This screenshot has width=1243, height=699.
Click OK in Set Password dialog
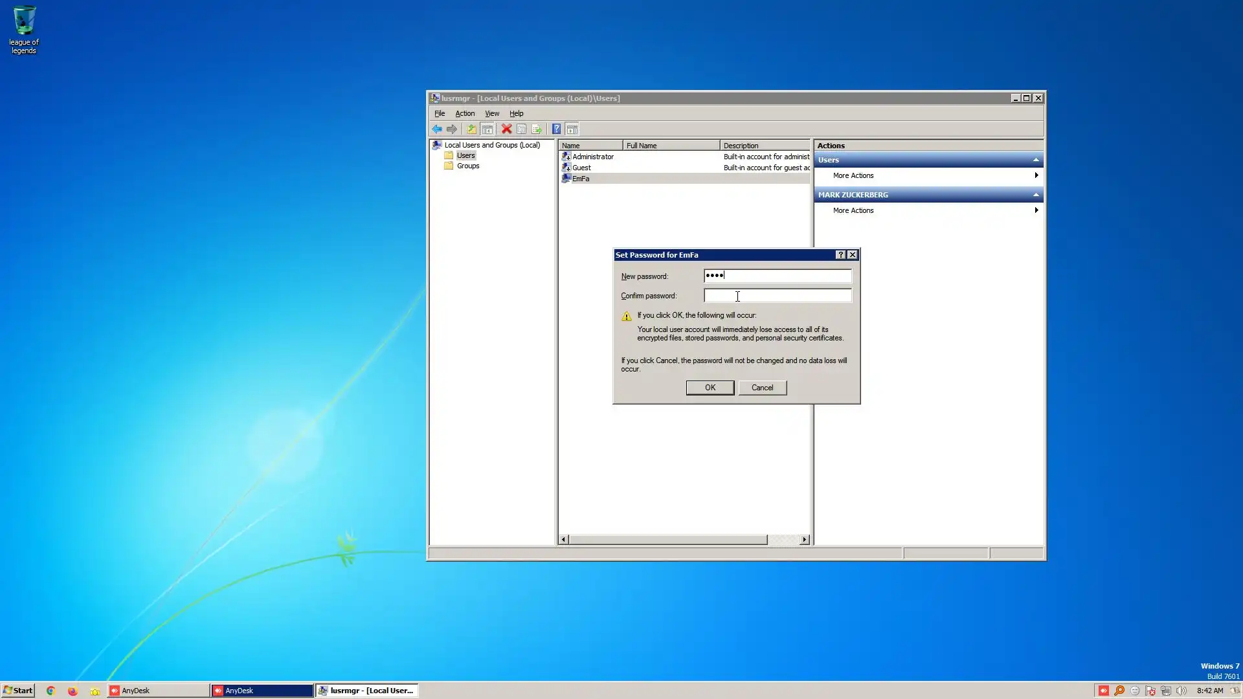pyautogui.click(x=710, y=388)
